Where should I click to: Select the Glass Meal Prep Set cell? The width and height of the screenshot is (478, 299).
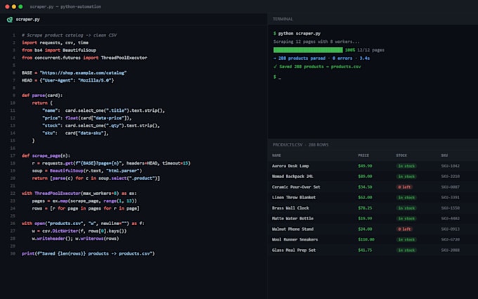click(x=294, y=250)
